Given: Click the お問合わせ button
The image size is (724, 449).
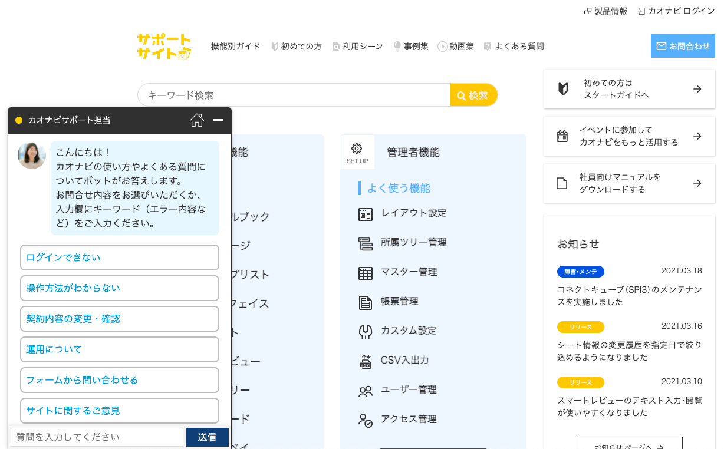Looking at the screenshot, I should (x=683, y=46).
